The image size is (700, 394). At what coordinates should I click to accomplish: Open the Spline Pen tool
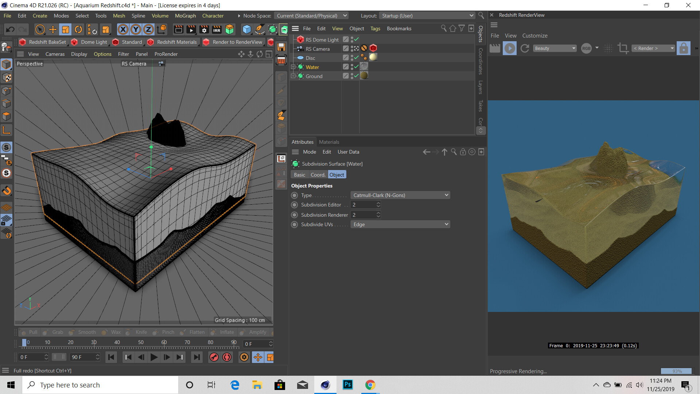tap(260, 29)
